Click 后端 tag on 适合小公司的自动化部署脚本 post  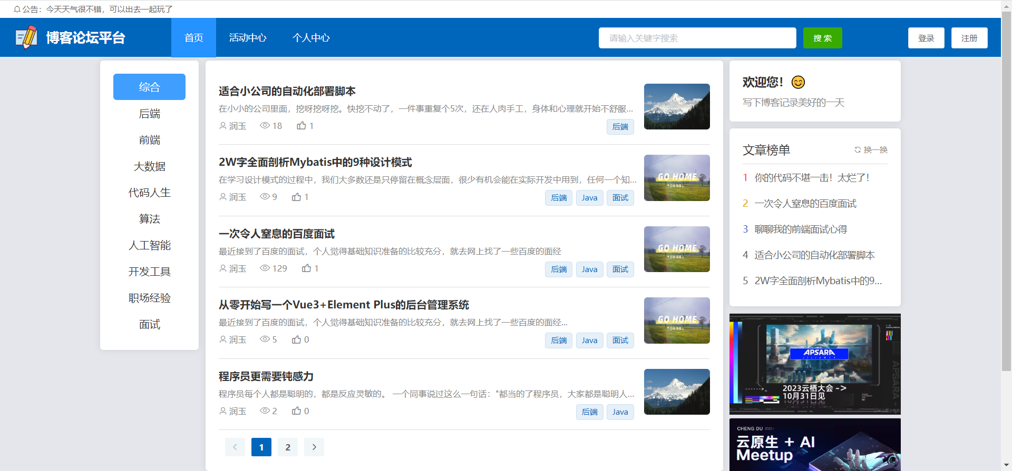(x=620, y=126)
